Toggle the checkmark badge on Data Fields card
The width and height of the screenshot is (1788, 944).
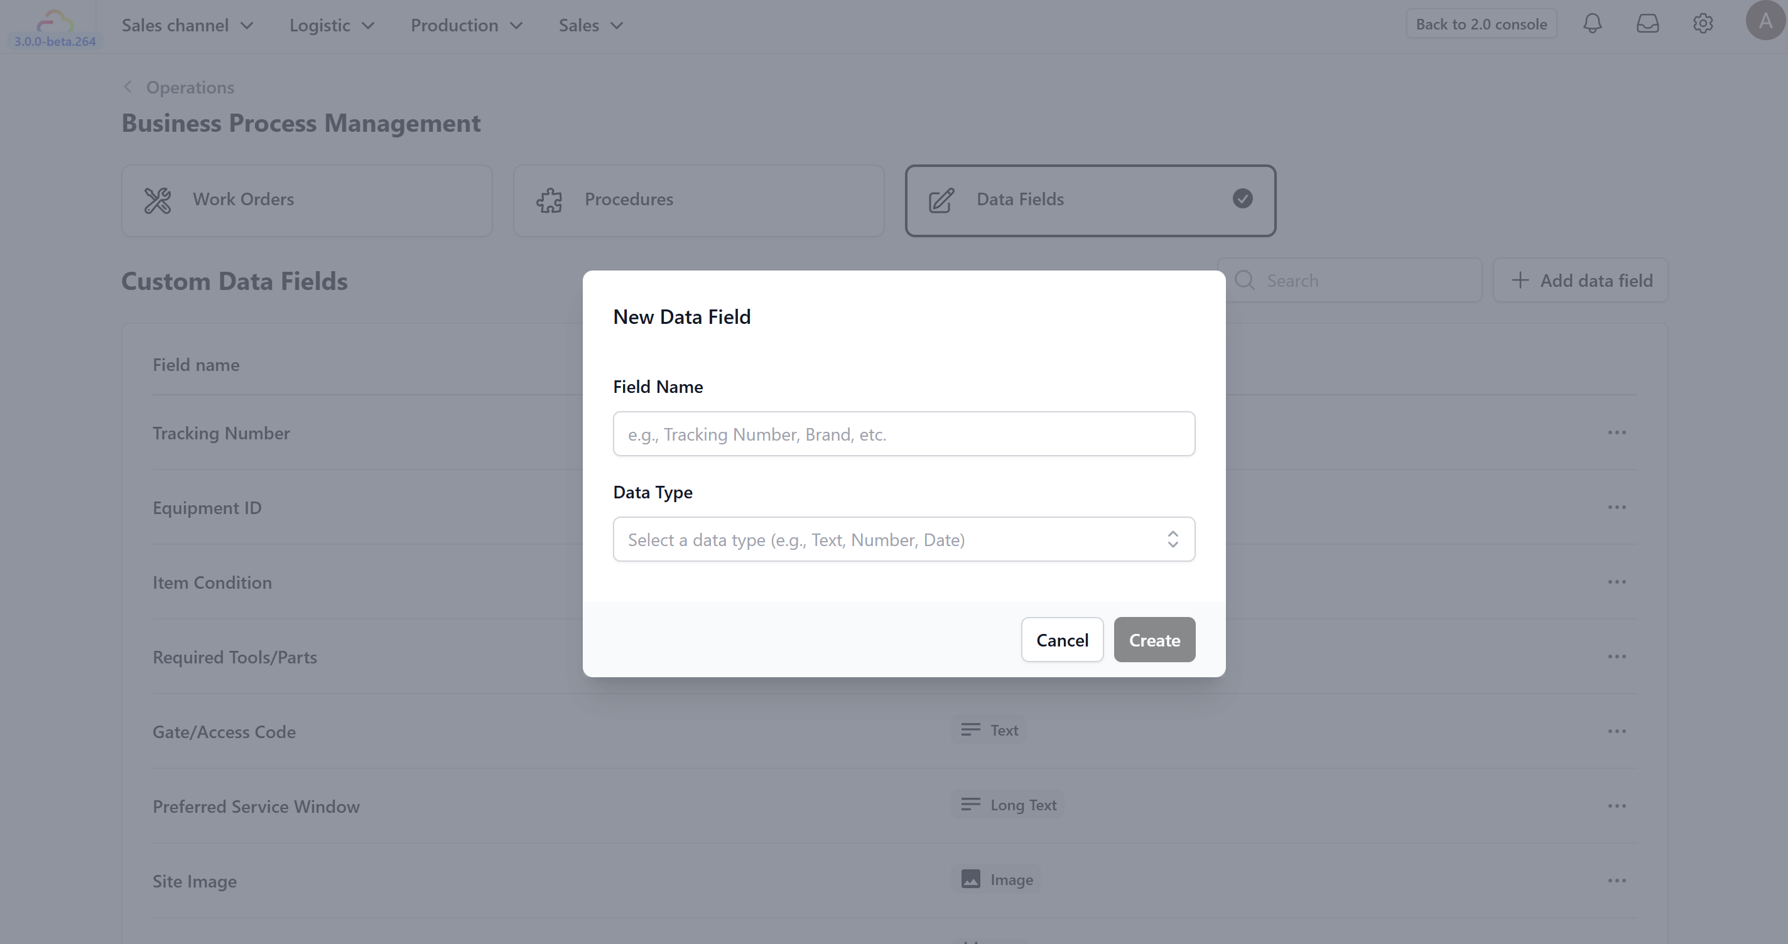click(x=1242, y=199)
